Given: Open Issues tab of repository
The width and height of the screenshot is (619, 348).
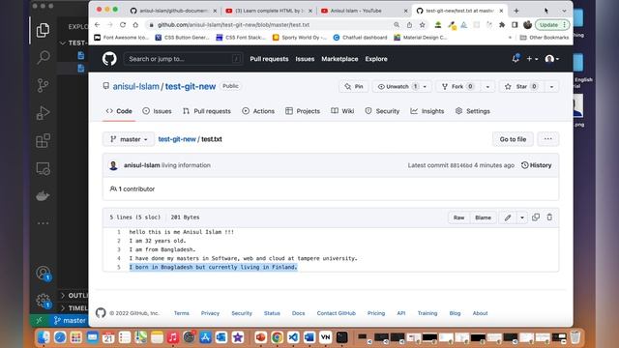Looking at the screenshot, I should click(157, 111).
